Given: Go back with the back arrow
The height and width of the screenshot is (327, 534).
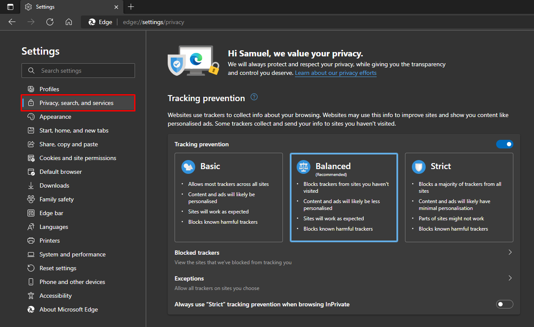Looking at the screenshot, I should [12, 22].
